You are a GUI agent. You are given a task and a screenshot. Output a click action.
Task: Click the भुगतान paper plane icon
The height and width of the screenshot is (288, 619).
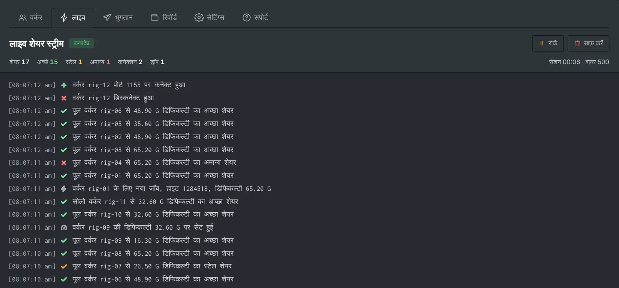click(107, 18)
